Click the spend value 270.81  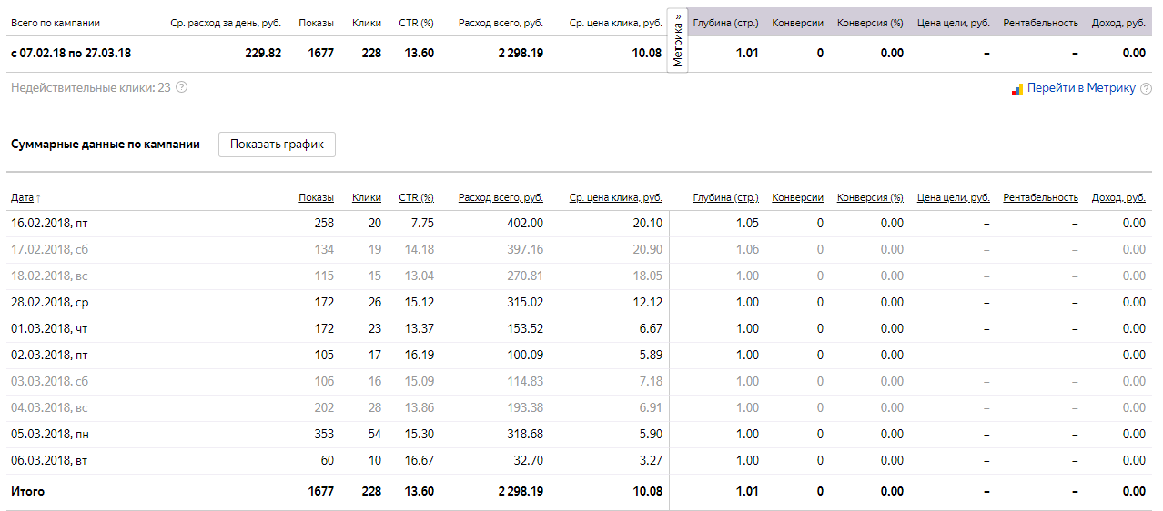(525, 276)
